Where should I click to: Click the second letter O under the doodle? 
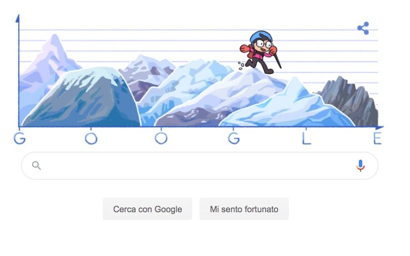click(161, 138)
